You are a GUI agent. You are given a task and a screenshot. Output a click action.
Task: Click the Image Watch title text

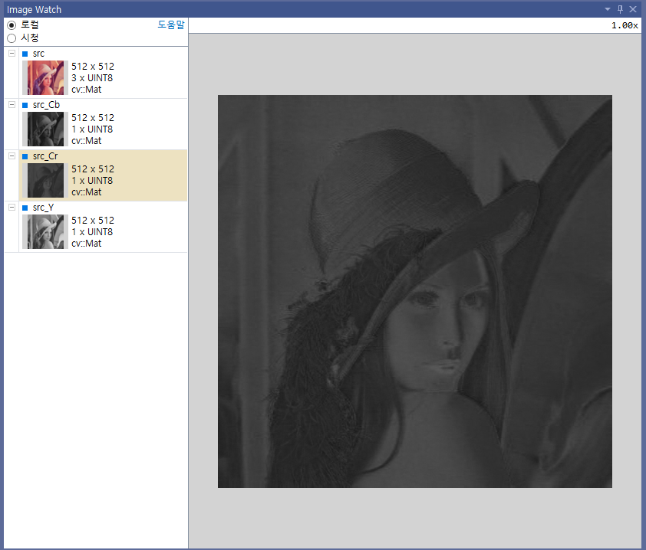click(x=34, y=9)
